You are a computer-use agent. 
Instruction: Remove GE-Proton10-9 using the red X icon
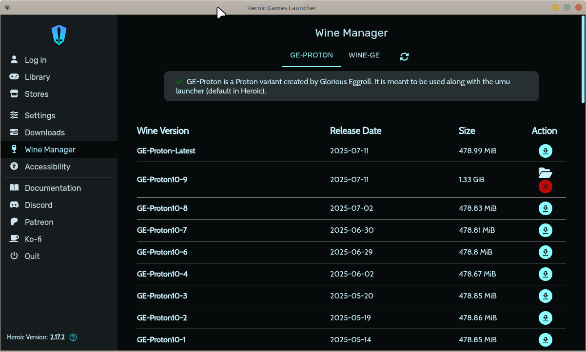pyautogui.click(x=546, y=186)
